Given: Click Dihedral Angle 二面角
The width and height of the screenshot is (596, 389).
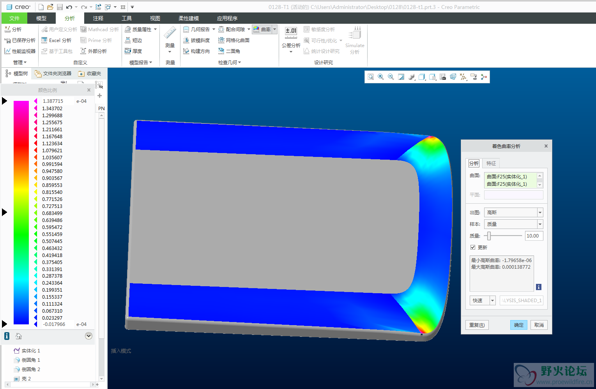Looking at the screenshot, I should (229, 51).
